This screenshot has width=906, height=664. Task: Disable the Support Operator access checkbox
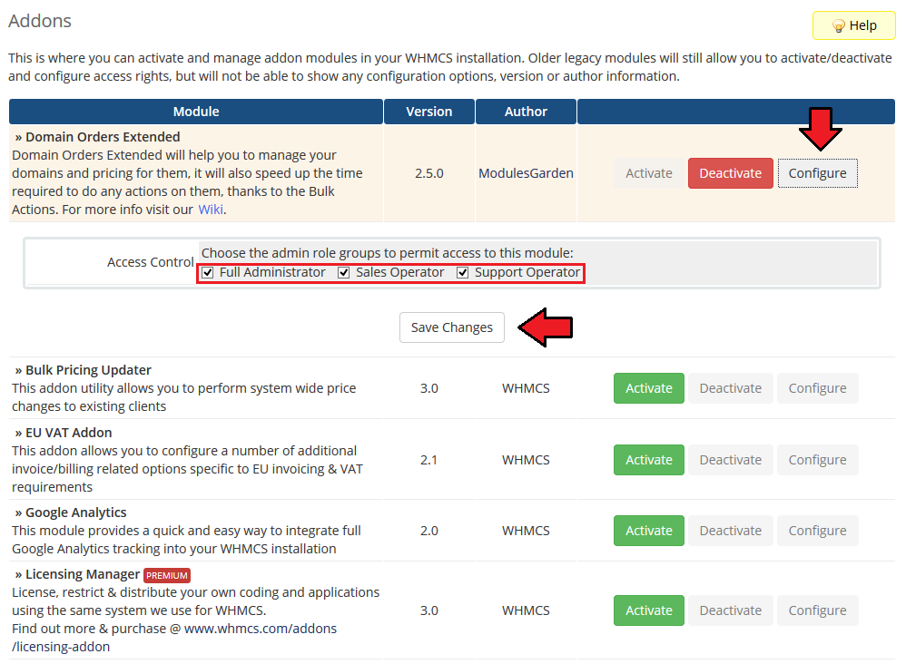463,273
